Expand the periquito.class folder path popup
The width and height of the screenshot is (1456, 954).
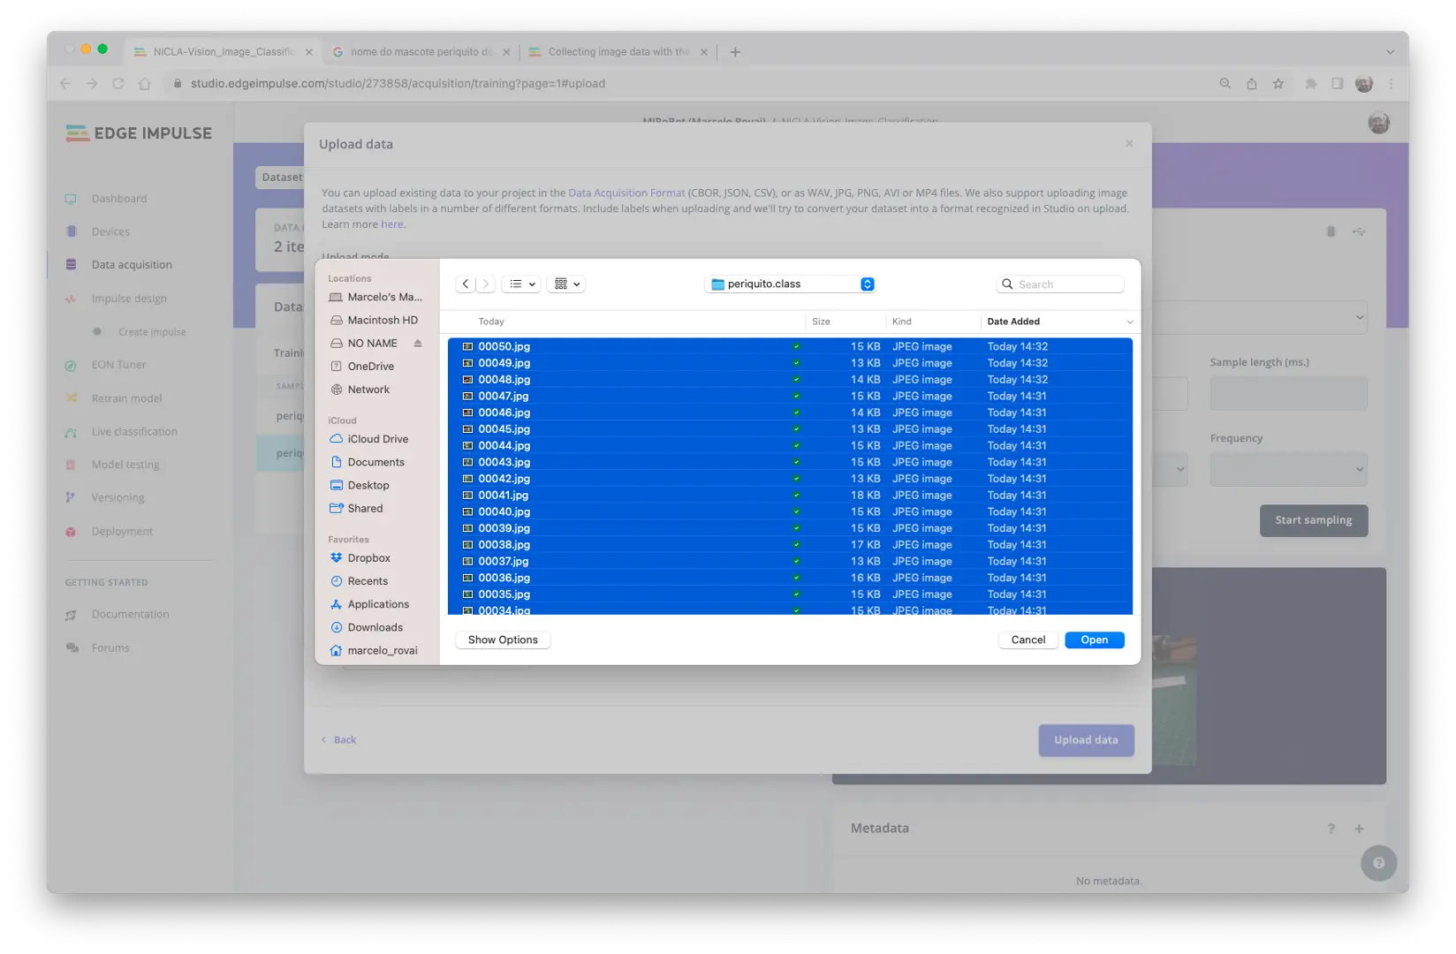point(867,284)
